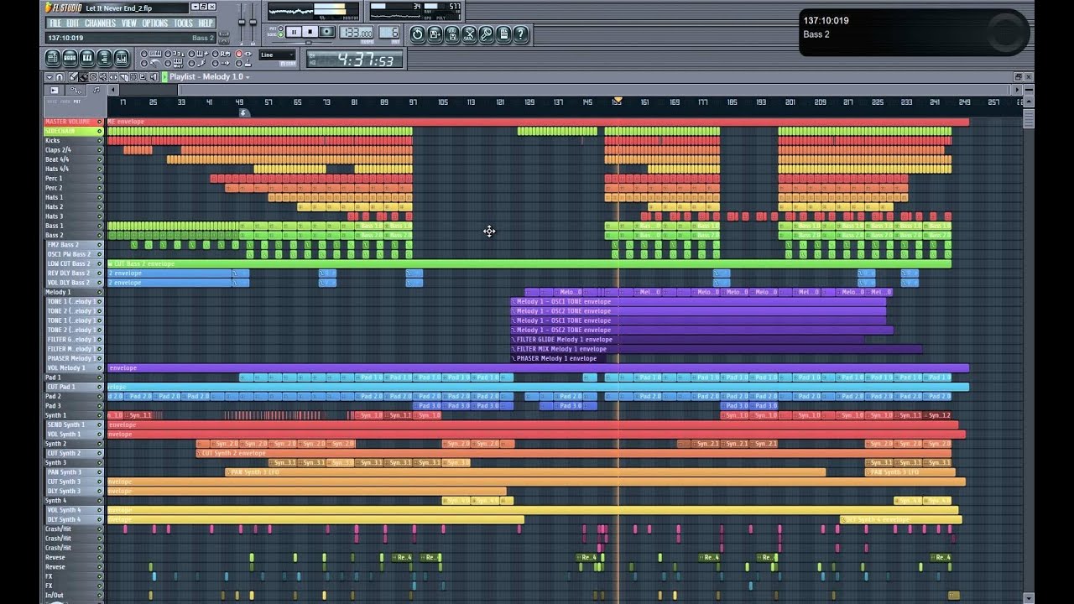Switch to the first playlist clip tab
The height and width of the screenshot is (604, 1074).
pyautogui.click(x=54, y=90)
